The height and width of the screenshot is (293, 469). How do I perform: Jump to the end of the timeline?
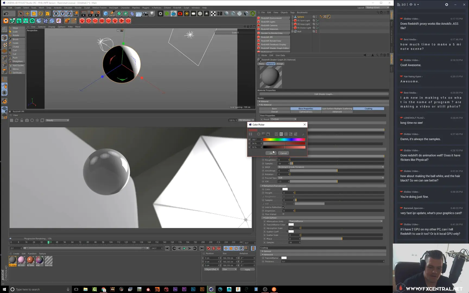[202, 249]
